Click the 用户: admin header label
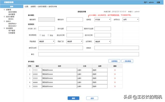 (x=149, y=2)
